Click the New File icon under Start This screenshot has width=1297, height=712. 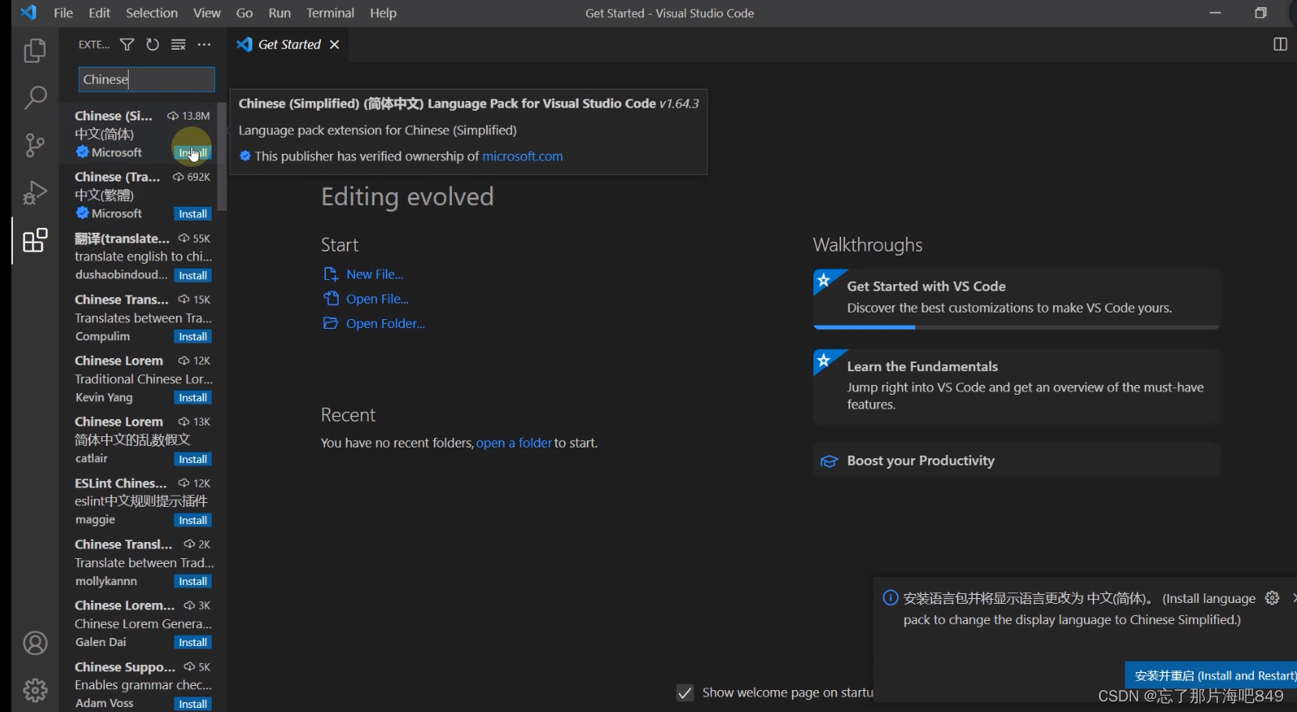click(x=331, y=274)
